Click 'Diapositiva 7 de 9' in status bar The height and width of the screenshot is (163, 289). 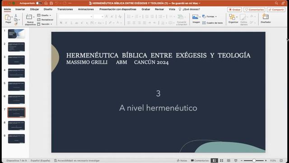pos(16,161)
